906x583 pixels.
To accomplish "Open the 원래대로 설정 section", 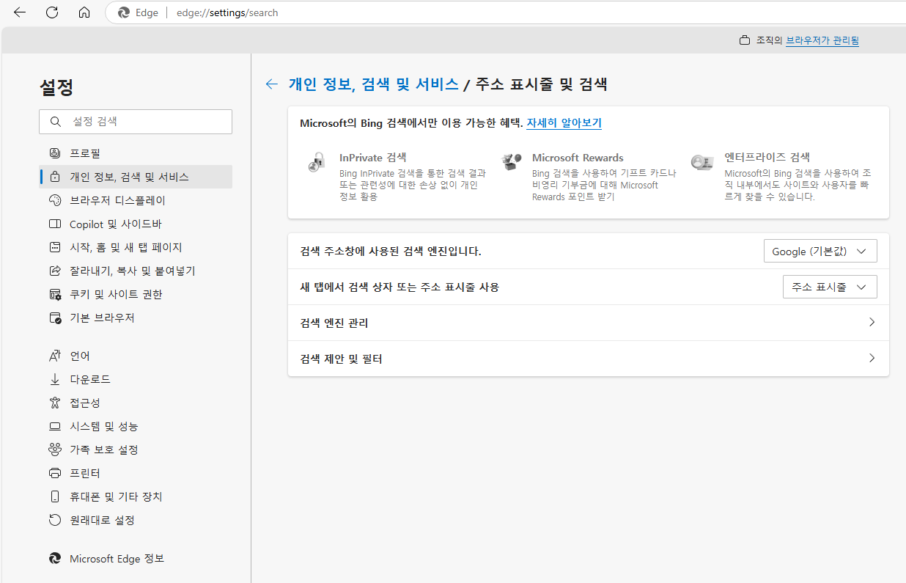I will 136,520.
